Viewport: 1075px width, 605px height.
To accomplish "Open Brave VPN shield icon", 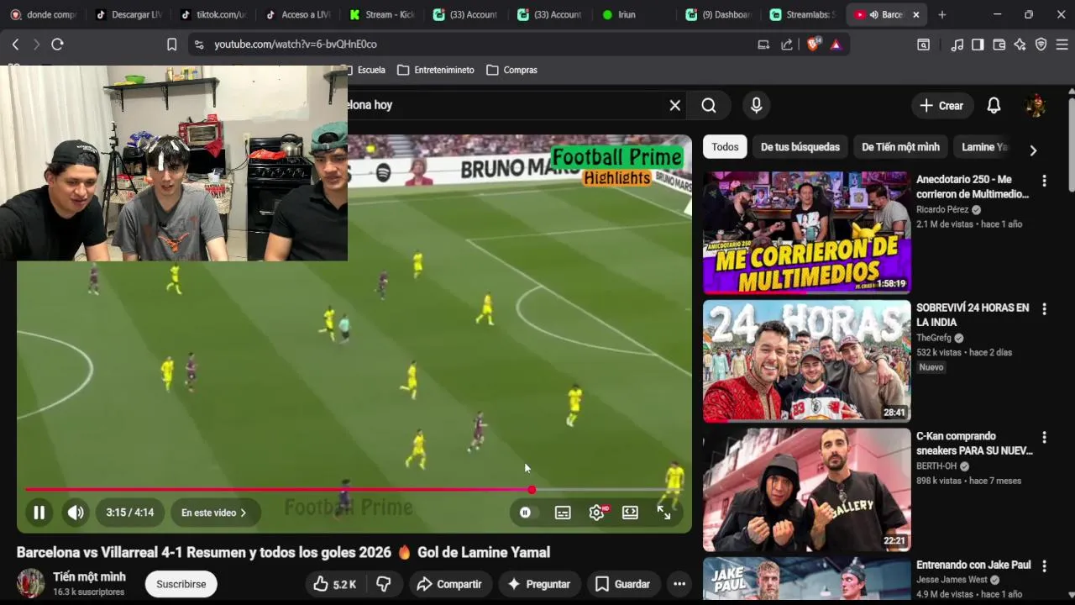I will (1041, 45).
